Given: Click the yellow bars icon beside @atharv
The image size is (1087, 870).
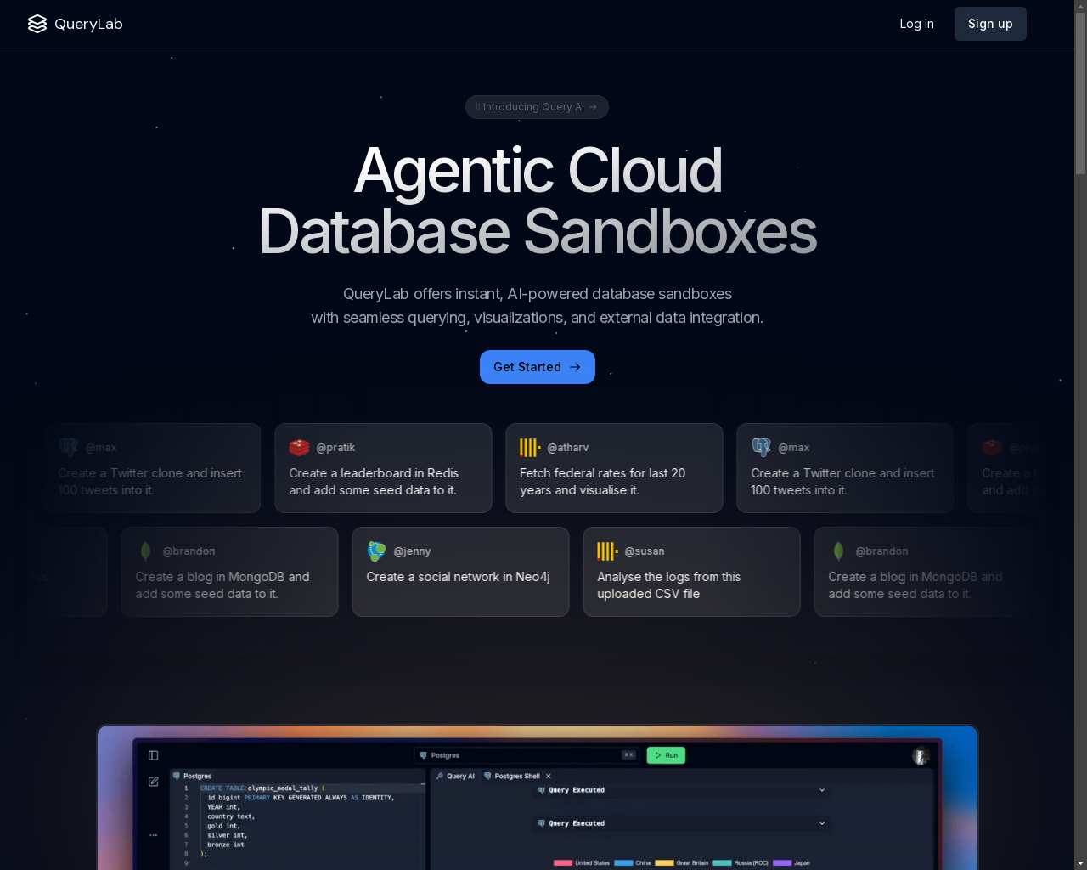Looking at the screenshot, I should 530,448.
